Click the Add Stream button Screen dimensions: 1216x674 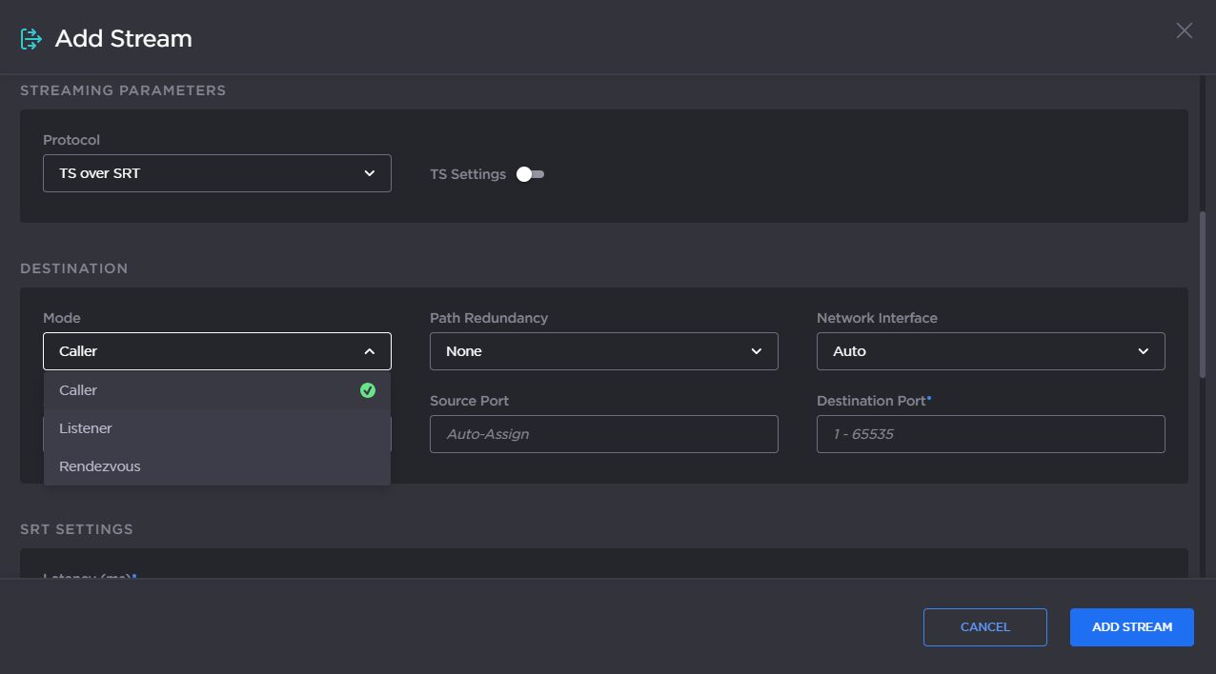(x=1131, y=627)
